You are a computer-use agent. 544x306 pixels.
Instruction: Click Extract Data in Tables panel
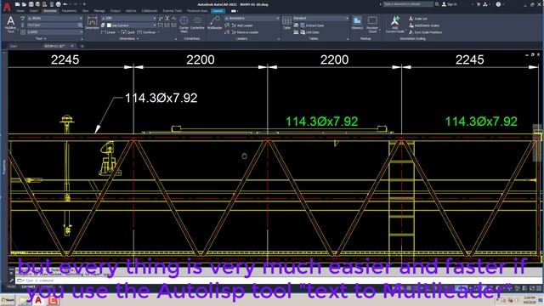[x=312, y=25]
